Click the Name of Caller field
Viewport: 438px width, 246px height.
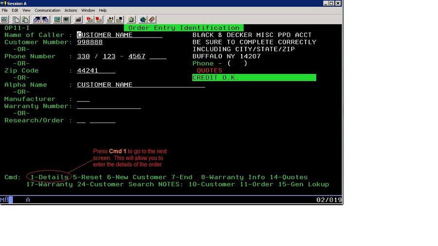119,35
